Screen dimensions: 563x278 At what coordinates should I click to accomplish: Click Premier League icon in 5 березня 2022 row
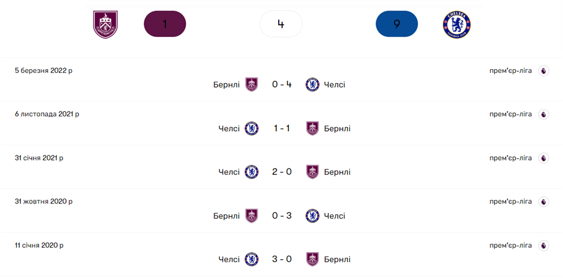pyautogui.click(x=543, y=71)
